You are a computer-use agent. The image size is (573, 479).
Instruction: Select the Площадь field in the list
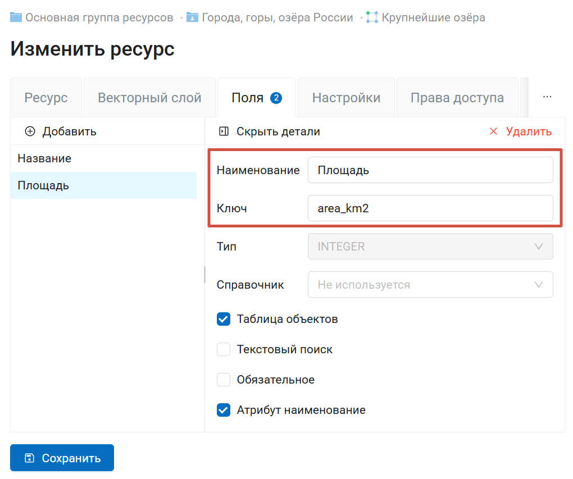point(103,185)
